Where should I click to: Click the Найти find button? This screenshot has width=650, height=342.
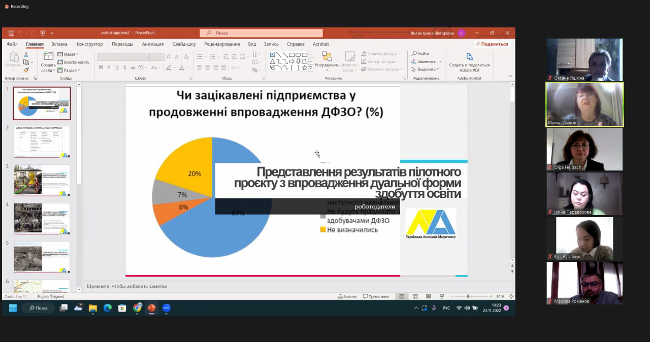[421, 54]
